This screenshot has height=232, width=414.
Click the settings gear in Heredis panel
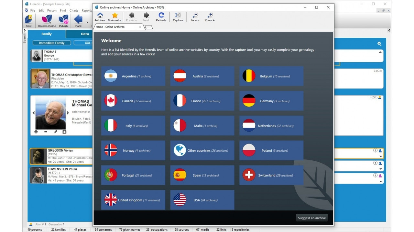tap(379, 44)
